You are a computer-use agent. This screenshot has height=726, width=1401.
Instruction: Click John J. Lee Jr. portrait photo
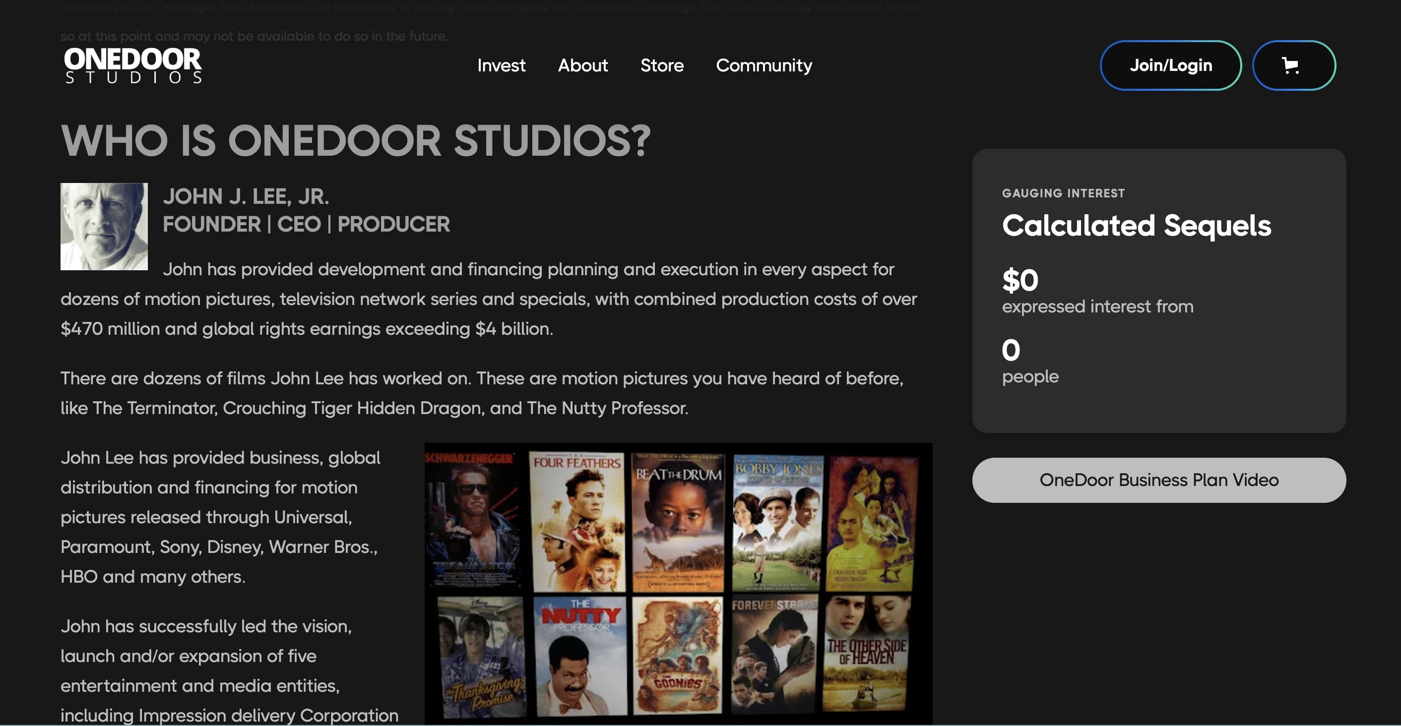104,226
